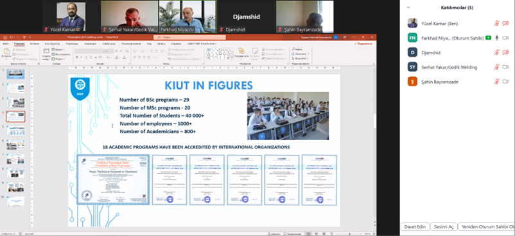The image size is (515, 236).
Task: Click Serhat Yakar's camera icon in participants
Action: pos(505,67)
